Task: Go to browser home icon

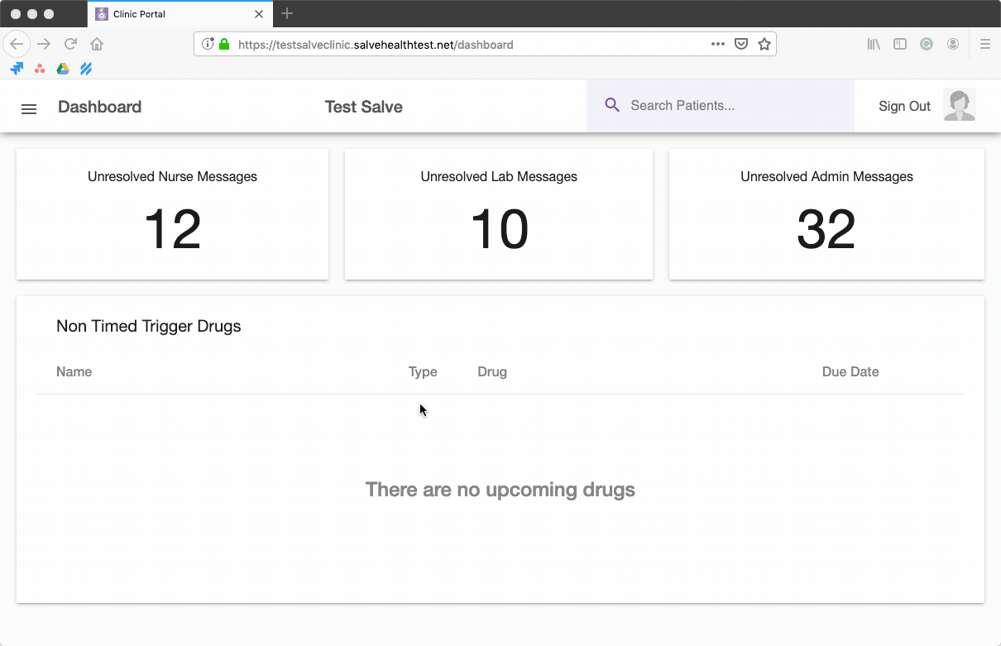Action: pos(97,44)
